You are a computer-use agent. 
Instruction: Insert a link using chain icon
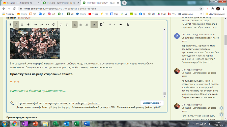coord(36,25)
